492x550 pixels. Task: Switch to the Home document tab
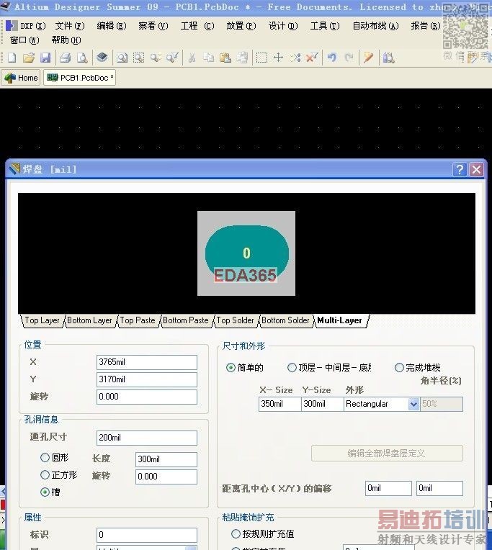click(x=21, y=78)
